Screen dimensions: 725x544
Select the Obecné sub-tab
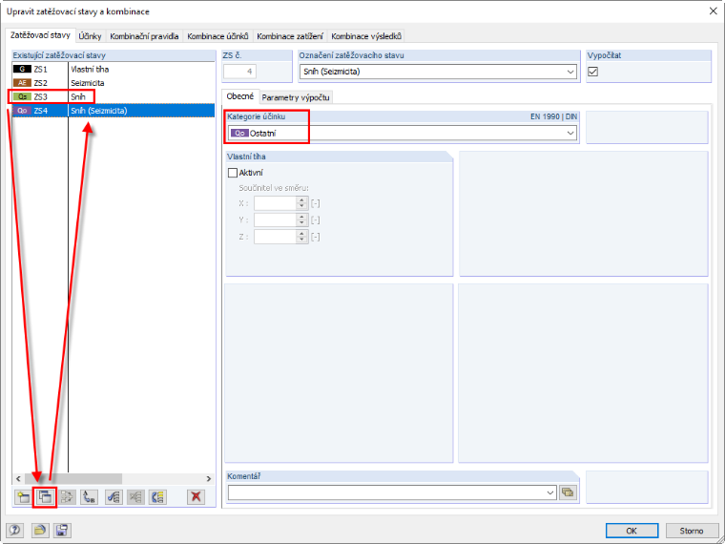point(240,96)
